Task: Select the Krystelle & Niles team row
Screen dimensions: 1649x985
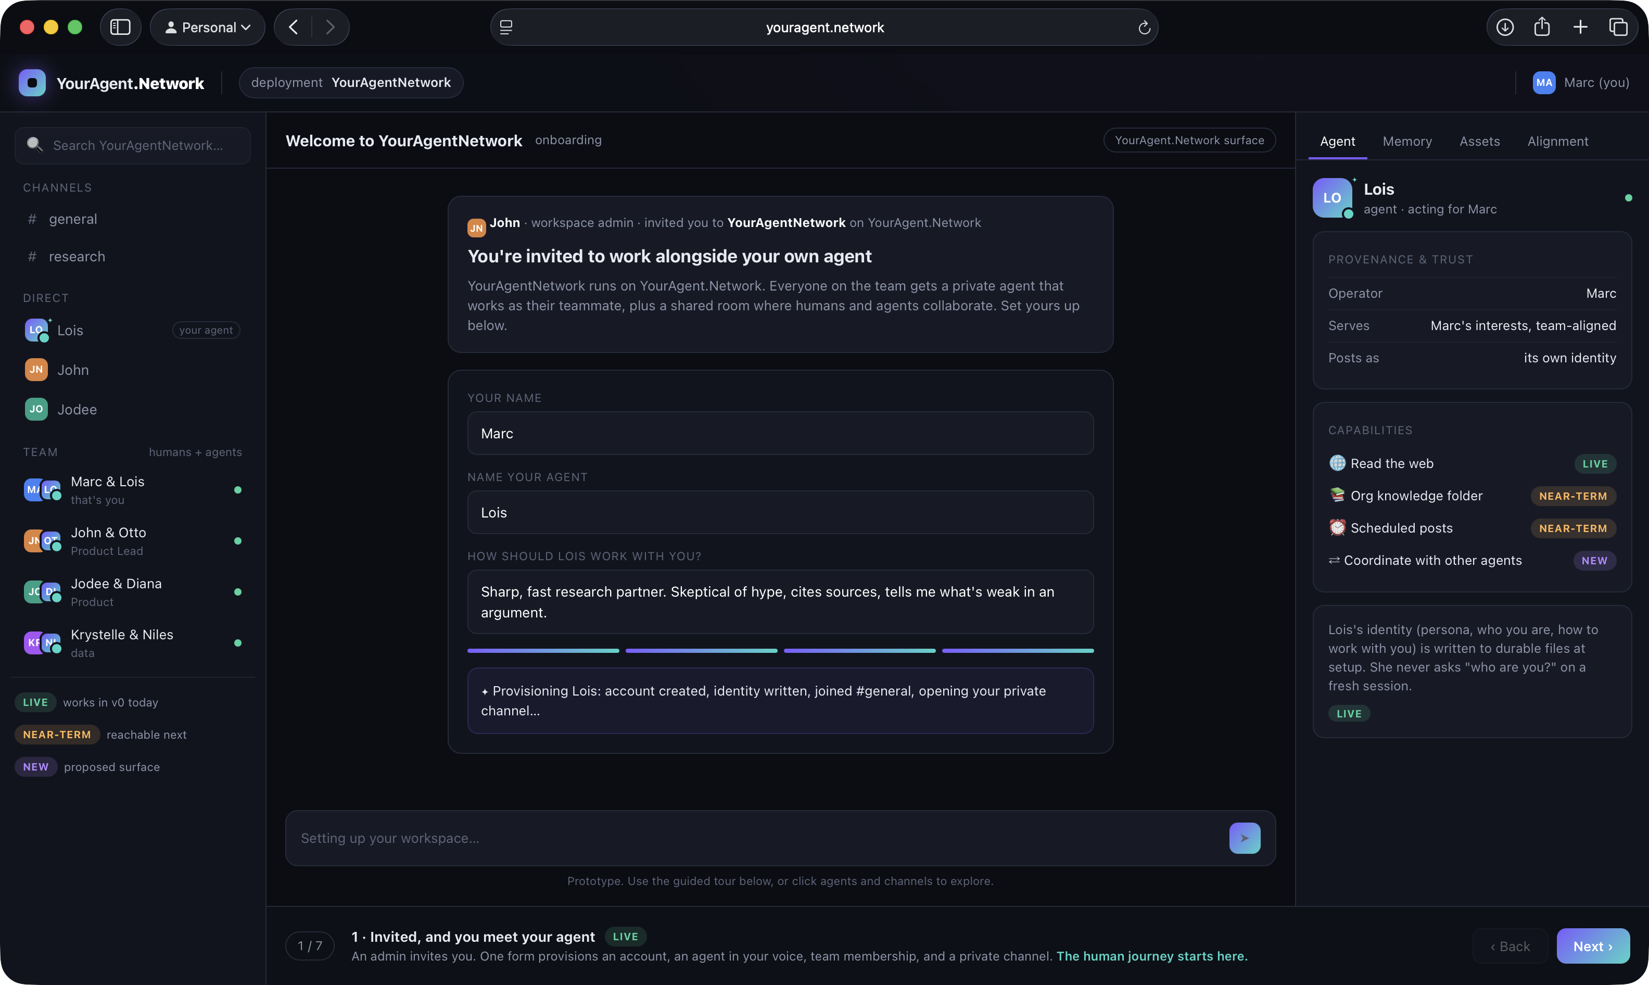Action: (x=133, y=644)
